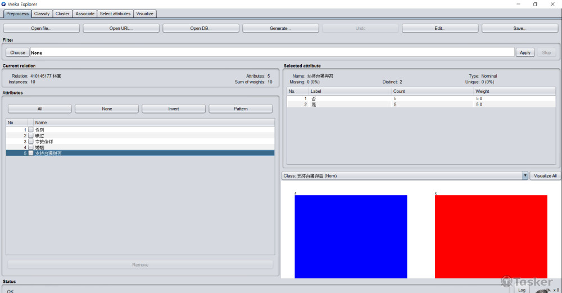Click the Weka Explorer title bar icon
The image size is (562, 293).
tap(4, 4)
